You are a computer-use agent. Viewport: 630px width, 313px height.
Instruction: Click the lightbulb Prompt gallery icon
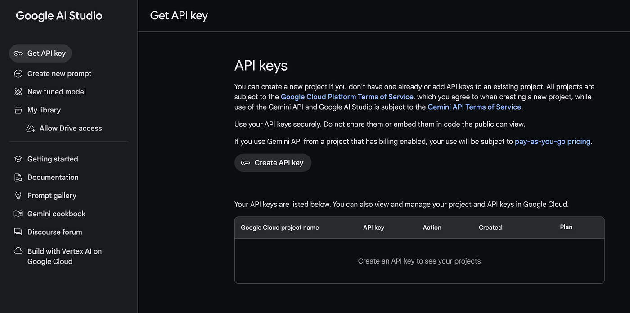[18, 196]
